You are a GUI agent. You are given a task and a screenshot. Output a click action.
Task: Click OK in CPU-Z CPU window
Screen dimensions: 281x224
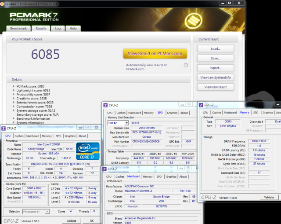click(x=92, y=220)
